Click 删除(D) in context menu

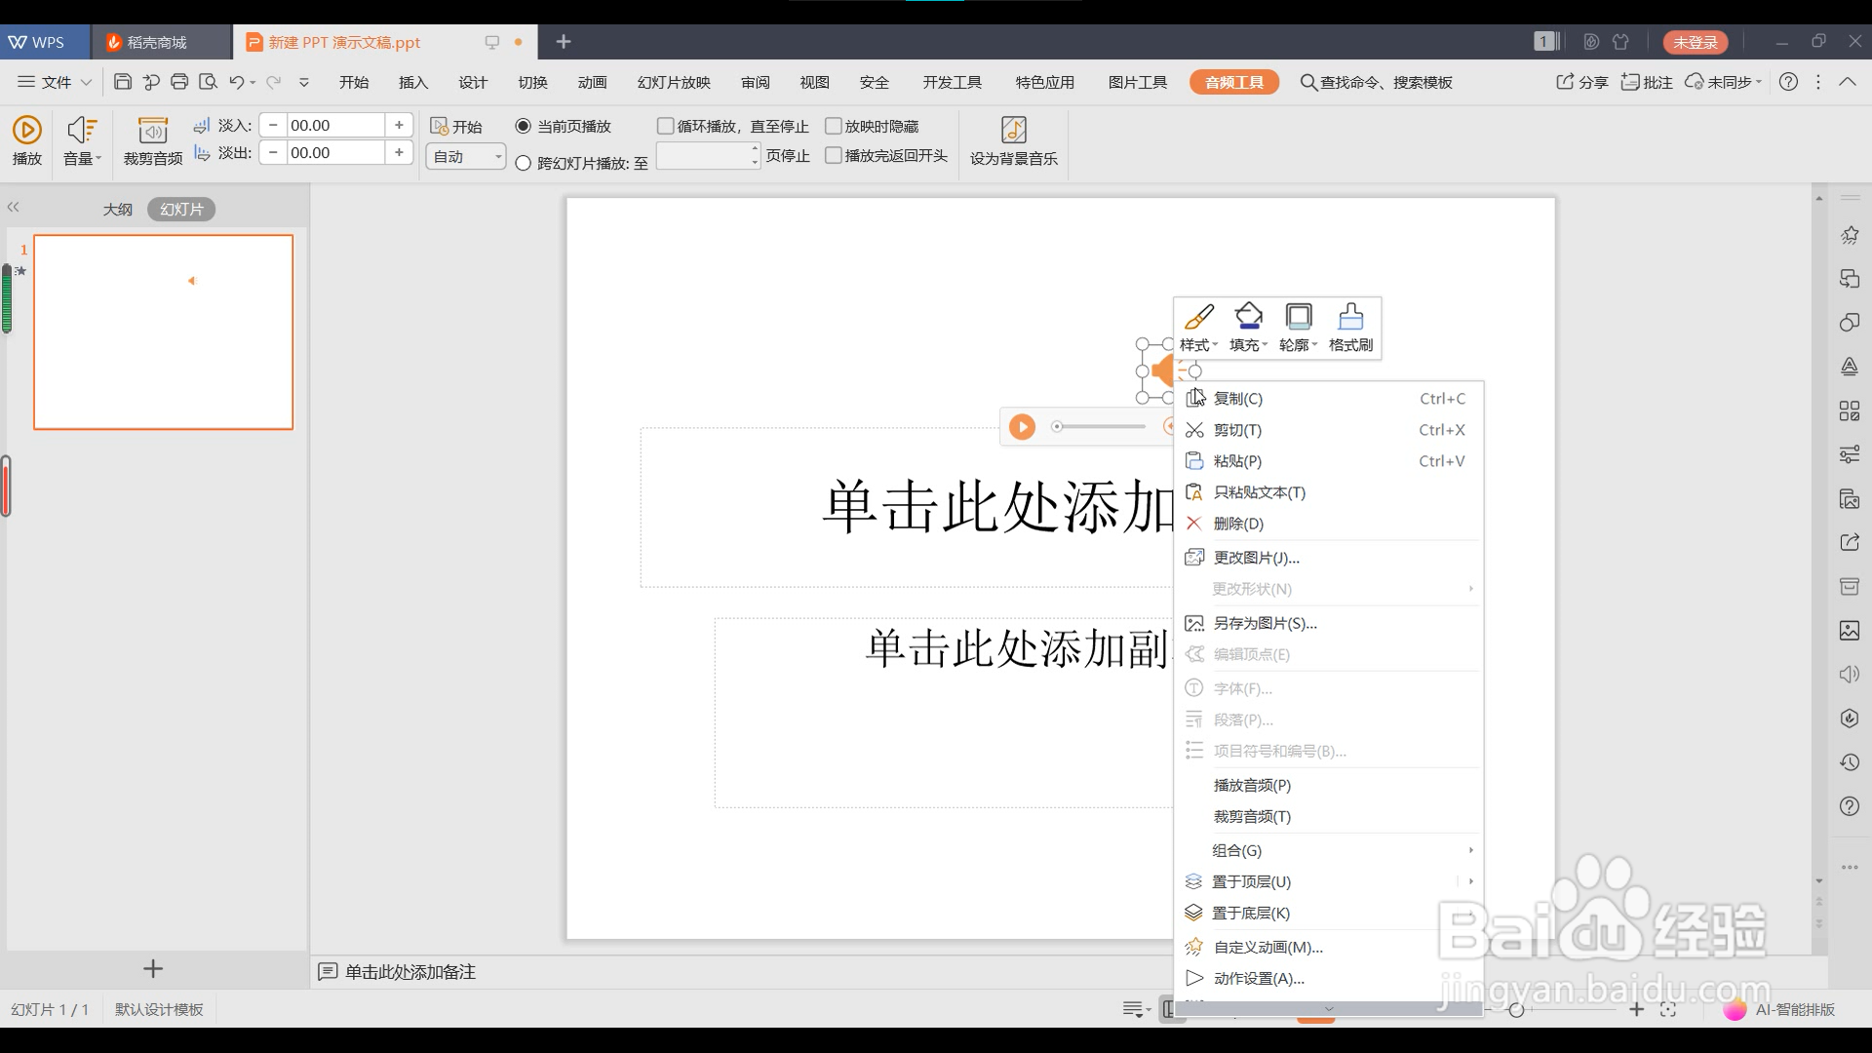(1331, 524)
